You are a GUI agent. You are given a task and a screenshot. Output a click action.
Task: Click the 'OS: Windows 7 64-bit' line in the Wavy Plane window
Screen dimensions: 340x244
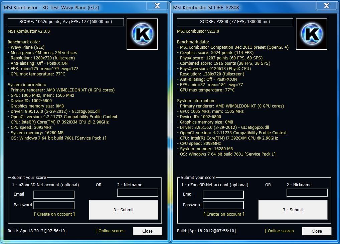(x=57, y=138)
